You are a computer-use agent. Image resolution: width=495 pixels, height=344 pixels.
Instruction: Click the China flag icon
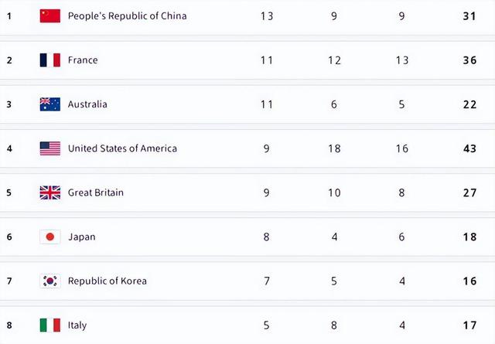[49, 15]
